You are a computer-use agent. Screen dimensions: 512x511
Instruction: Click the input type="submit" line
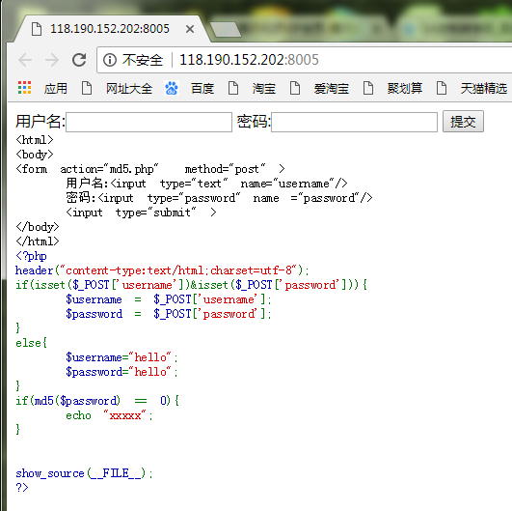[x=141, y=213]
